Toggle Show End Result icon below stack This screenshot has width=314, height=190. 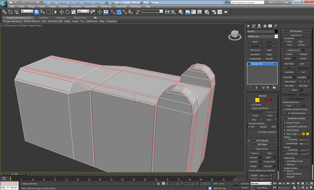(256, 88)
